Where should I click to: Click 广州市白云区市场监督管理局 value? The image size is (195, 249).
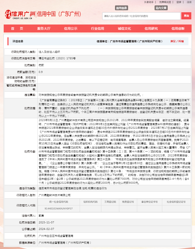pyautogui.click(x=56, y=236)
